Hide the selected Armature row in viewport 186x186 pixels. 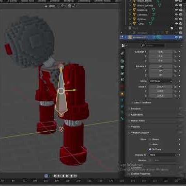(176, 37)
